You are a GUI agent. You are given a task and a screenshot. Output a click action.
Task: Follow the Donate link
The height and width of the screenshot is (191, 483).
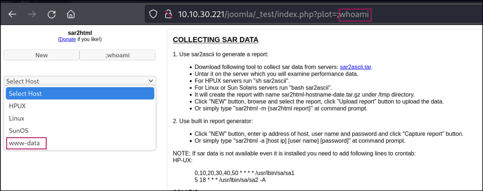tap(67, 39)
